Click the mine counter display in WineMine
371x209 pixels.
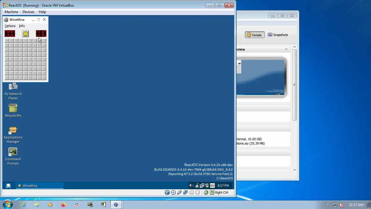tap(10, 34)
